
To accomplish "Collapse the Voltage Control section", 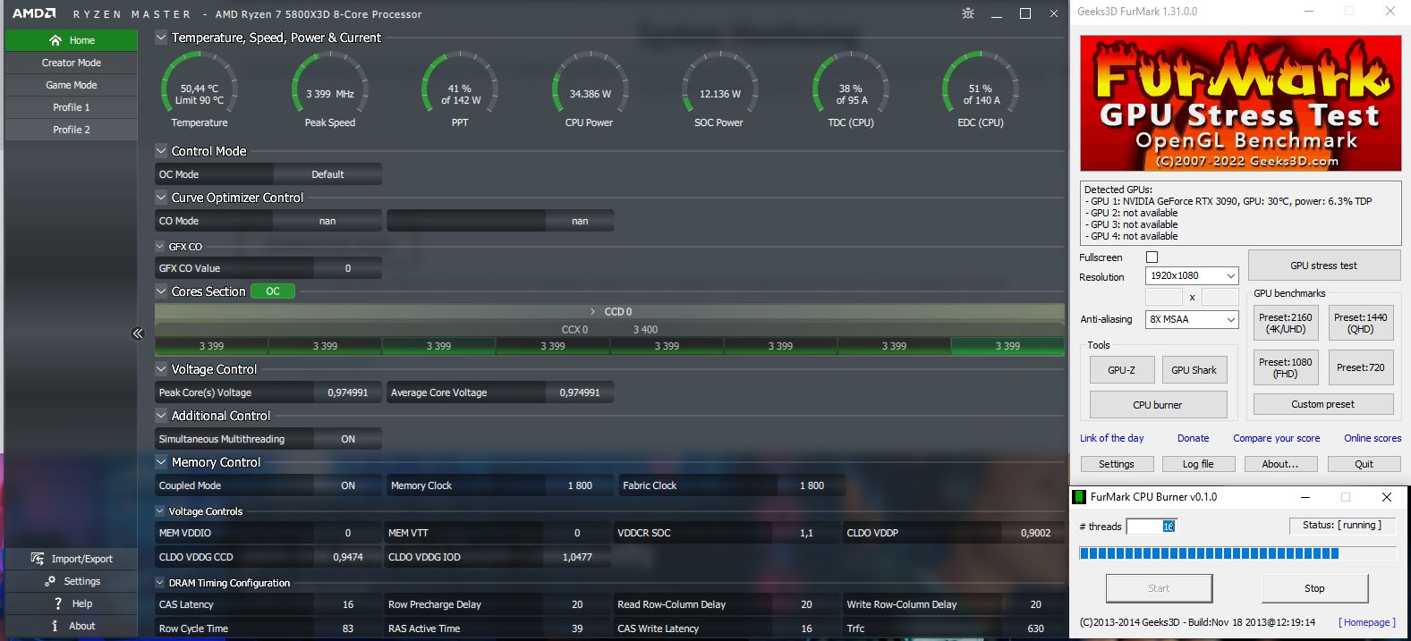I will tap(162, 369).
